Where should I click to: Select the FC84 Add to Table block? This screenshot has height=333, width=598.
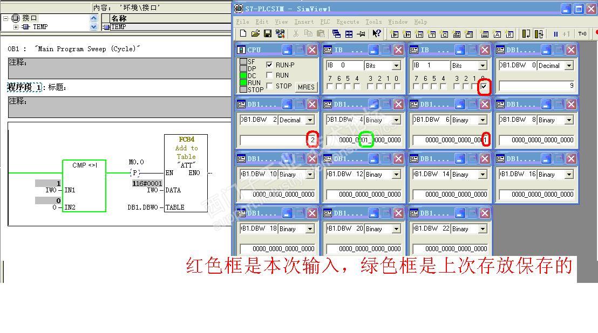click(x=186, y=173)
